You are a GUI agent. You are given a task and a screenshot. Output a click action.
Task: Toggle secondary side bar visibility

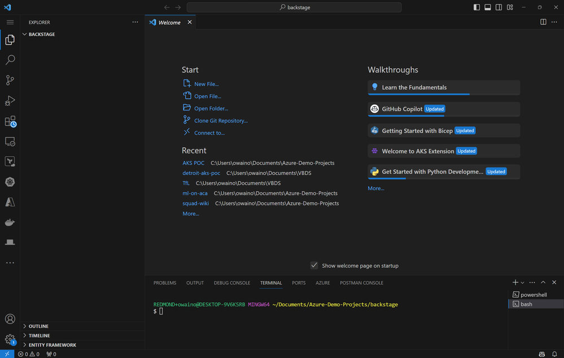click(499, 7)
